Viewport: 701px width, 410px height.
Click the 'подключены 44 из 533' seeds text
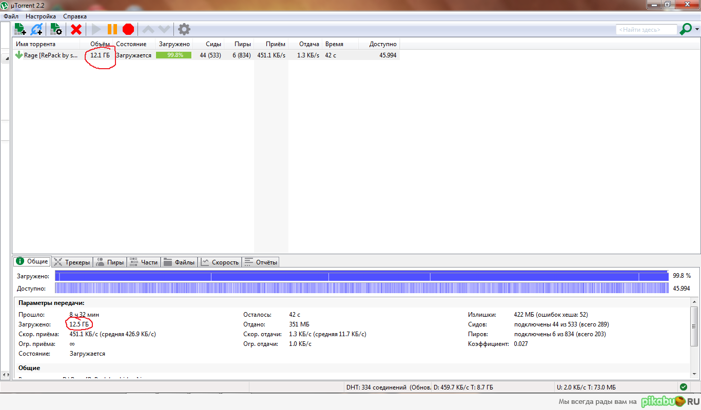click(x=561, y=324)
